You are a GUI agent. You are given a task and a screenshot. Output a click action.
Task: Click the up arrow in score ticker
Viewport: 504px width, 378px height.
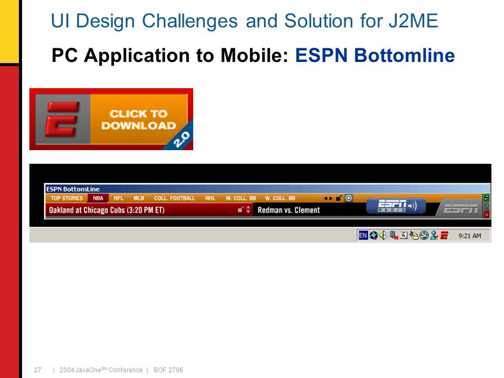click(x=248, y=208)
